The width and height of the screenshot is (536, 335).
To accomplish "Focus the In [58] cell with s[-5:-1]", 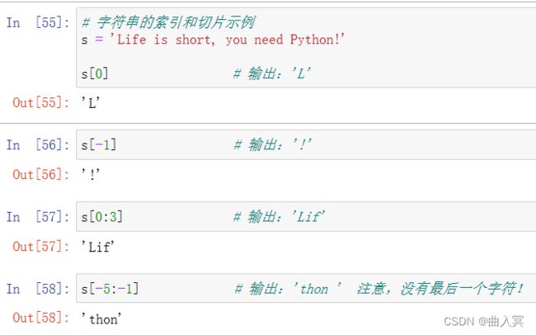I will 306,289.
